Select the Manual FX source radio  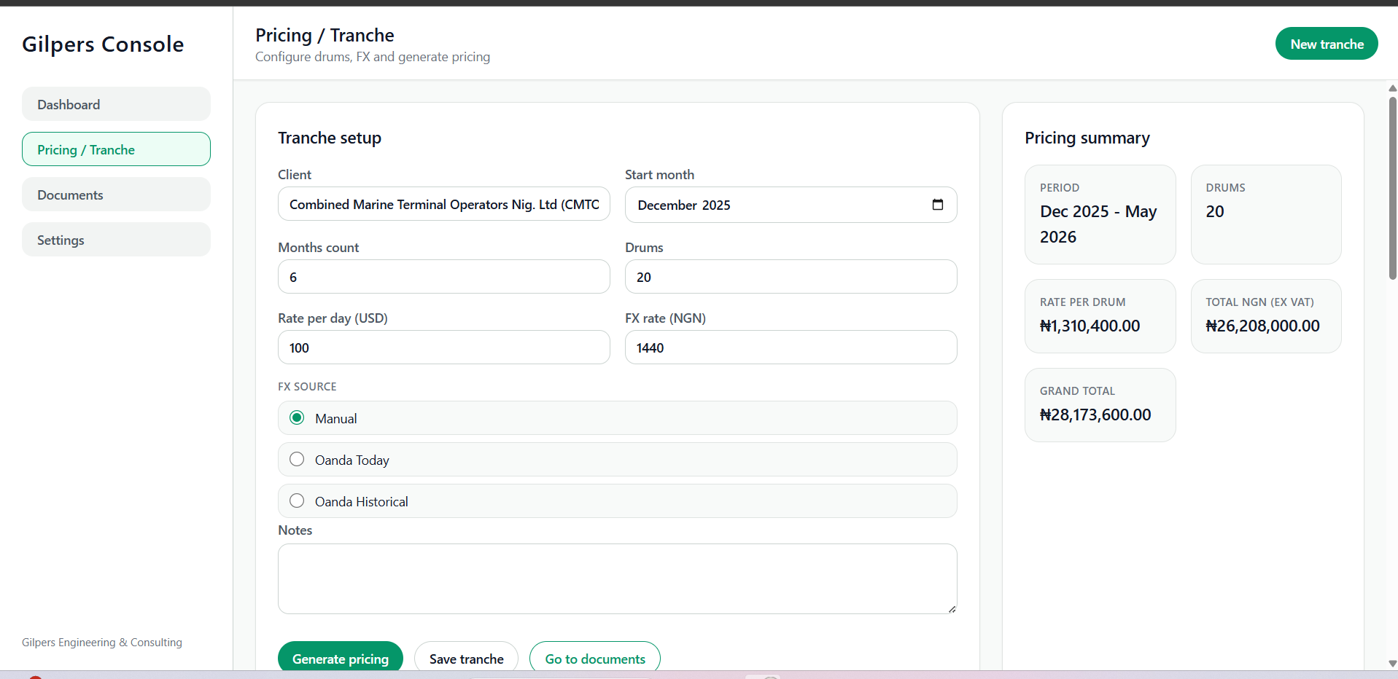click(x=297, y=418)
